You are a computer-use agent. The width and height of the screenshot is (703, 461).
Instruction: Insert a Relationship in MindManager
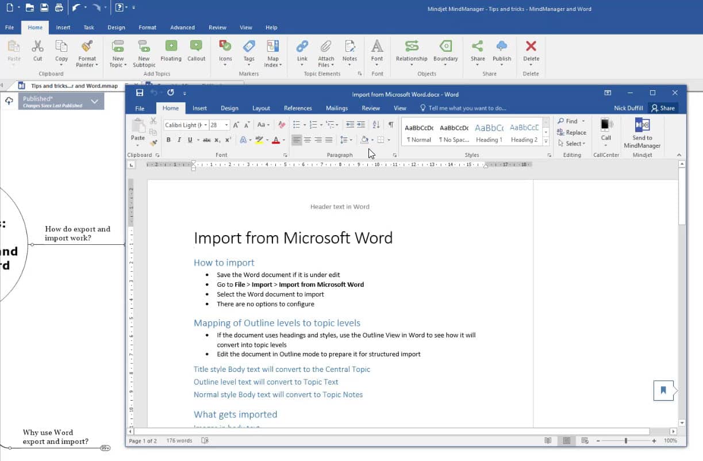tap(412, 53)
